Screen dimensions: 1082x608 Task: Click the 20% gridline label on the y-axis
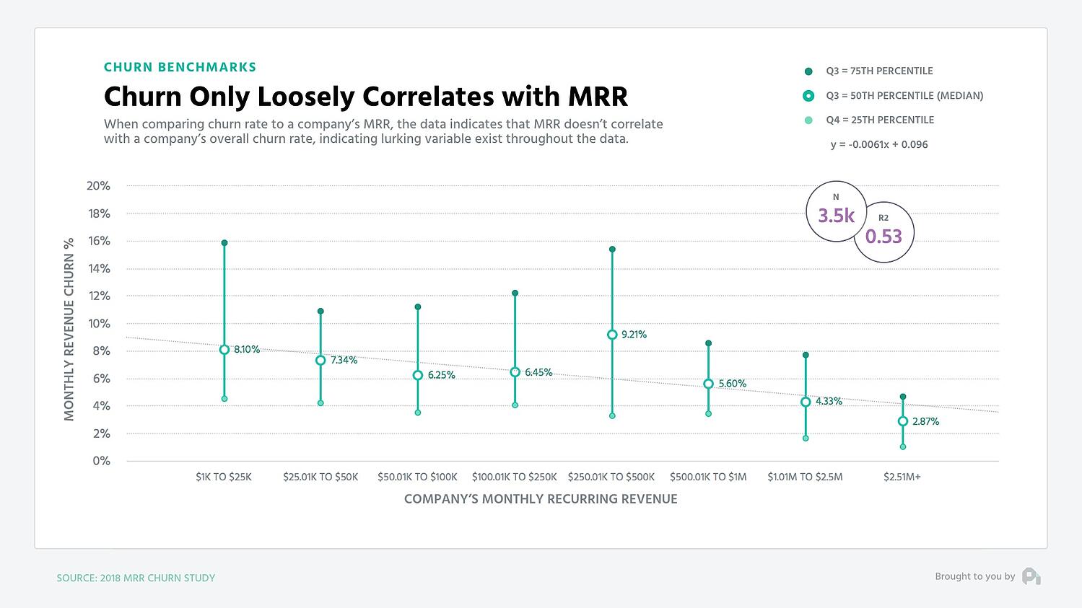pyautogui.click(x=100, y=185)
